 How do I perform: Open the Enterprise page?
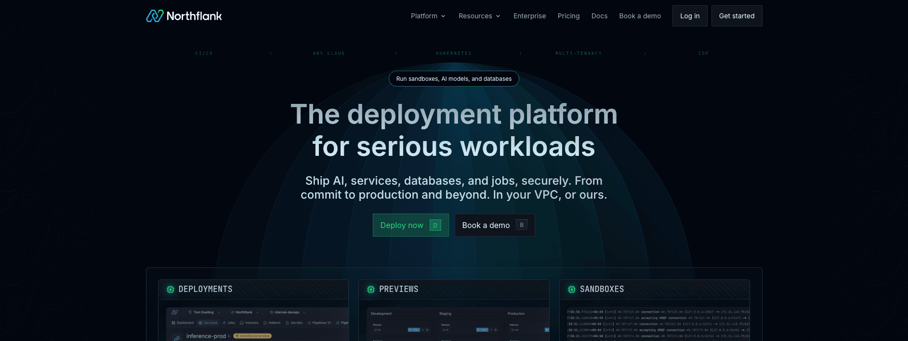529,16
